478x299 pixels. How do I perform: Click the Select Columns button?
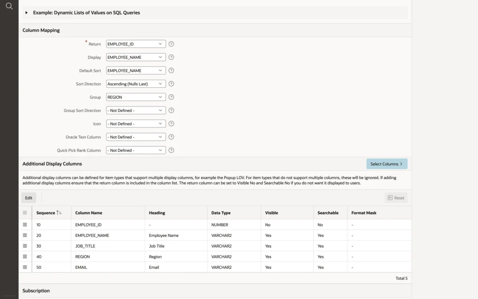[387, 164]
